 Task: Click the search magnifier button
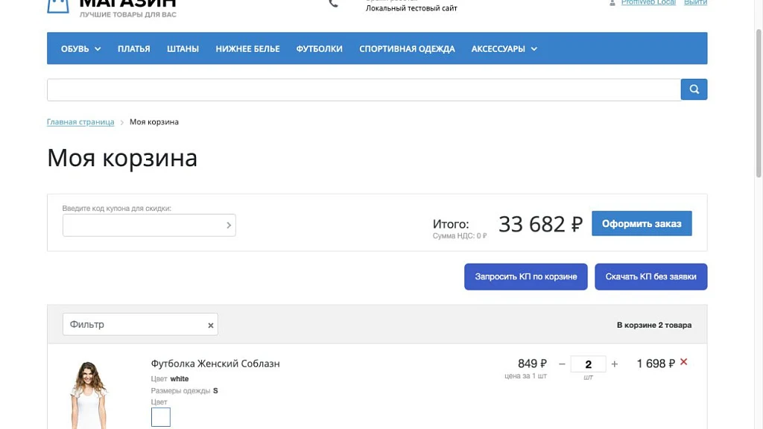pos(694,89)
